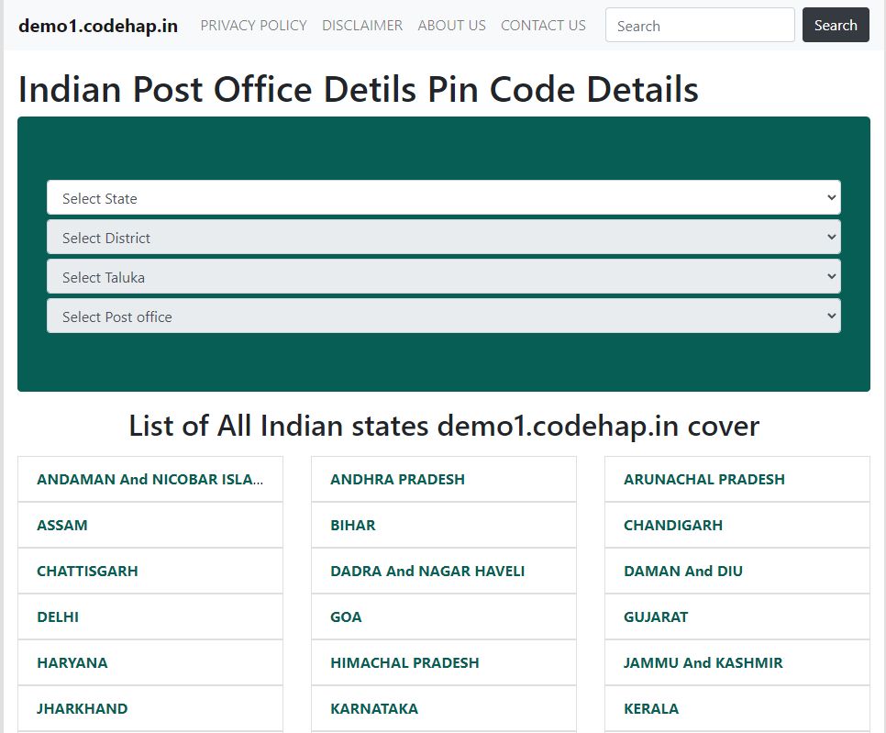Open the About Us nav link
This screenshot has height=733, width=886.
[x=451, y=26]
